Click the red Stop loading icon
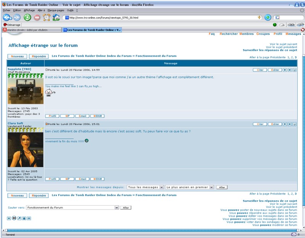 pyautogui.click(x=37, y=18)
